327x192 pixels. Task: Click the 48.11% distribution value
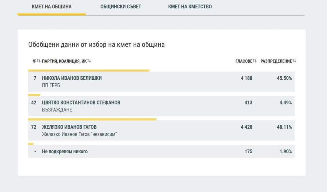[x=284, y=127]
